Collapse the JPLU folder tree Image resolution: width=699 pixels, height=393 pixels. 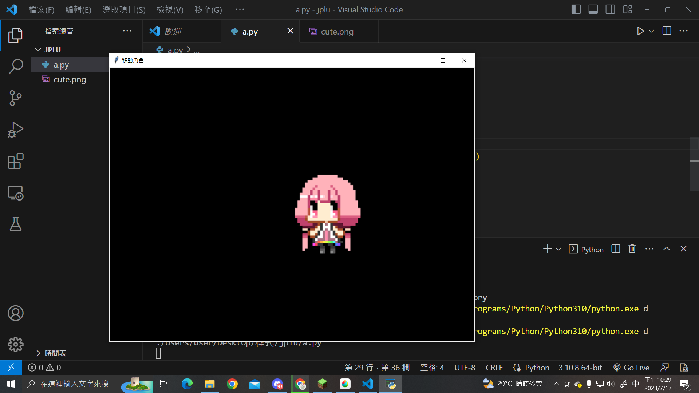pos(38,50)
